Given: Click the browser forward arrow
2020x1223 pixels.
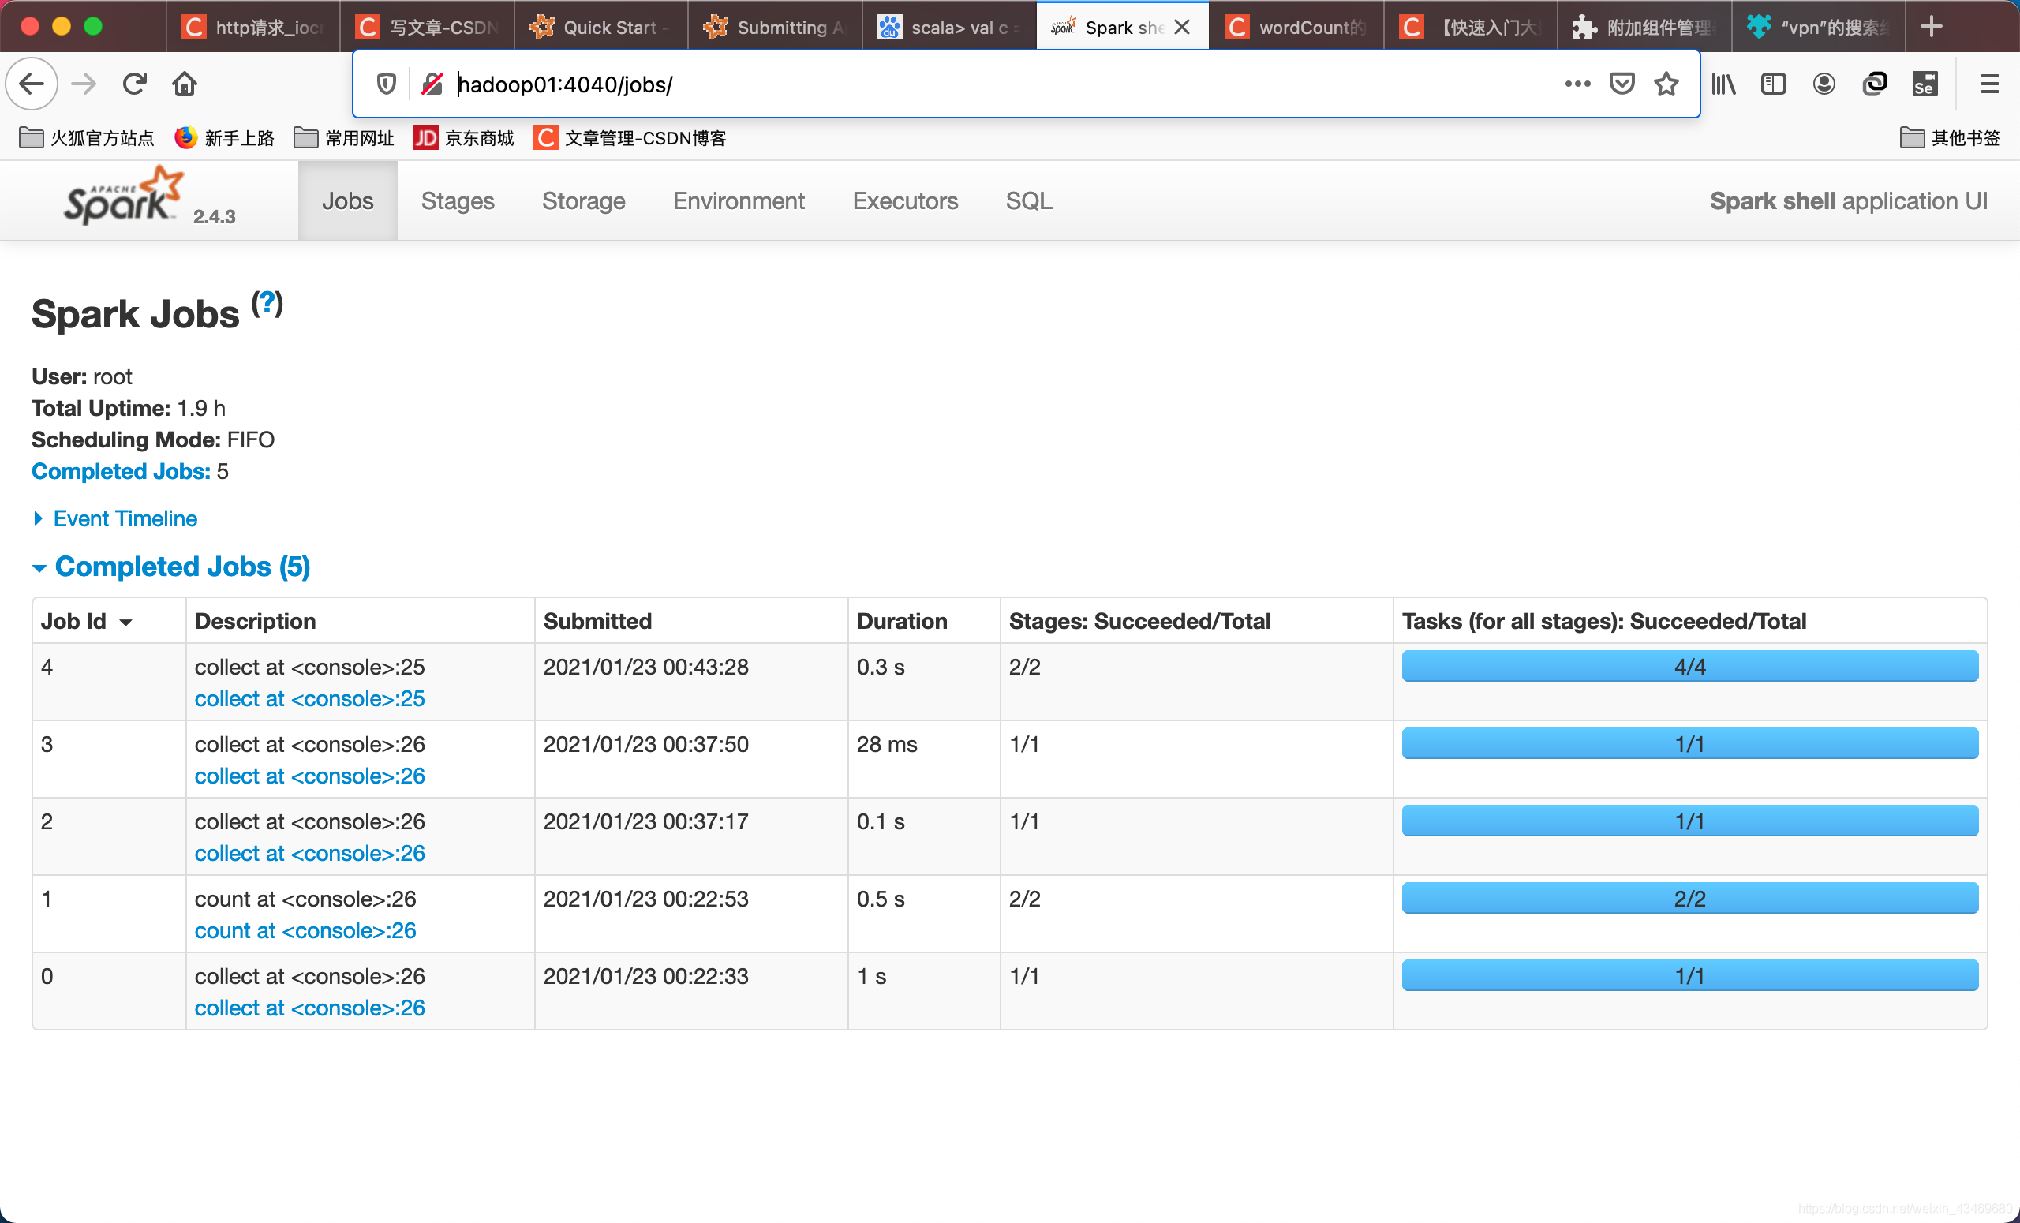Looking at the screenshot, I should pos(84,84).
